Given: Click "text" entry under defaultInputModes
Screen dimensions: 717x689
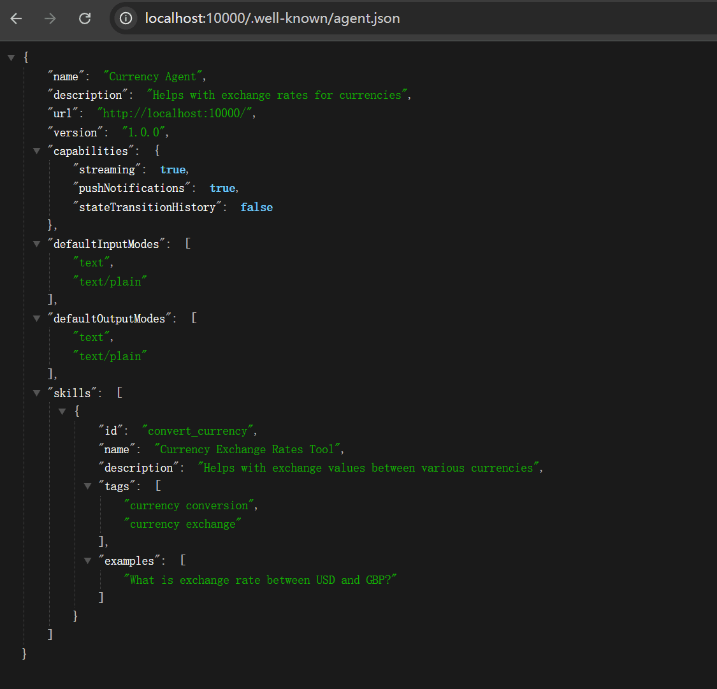Looking at the screenshot, I should click(x=91, y=263).
